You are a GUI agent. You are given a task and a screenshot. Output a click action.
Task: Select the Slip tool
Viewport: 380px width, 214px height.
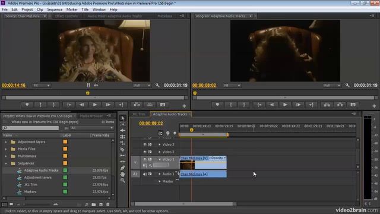tap(123, 155)
